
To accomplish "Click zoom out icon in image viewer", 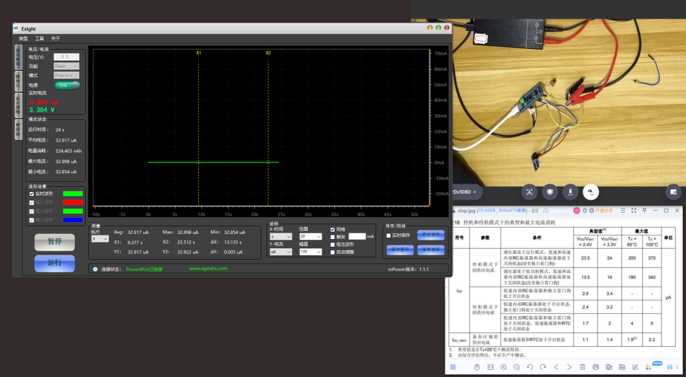I will click(517, 367).
